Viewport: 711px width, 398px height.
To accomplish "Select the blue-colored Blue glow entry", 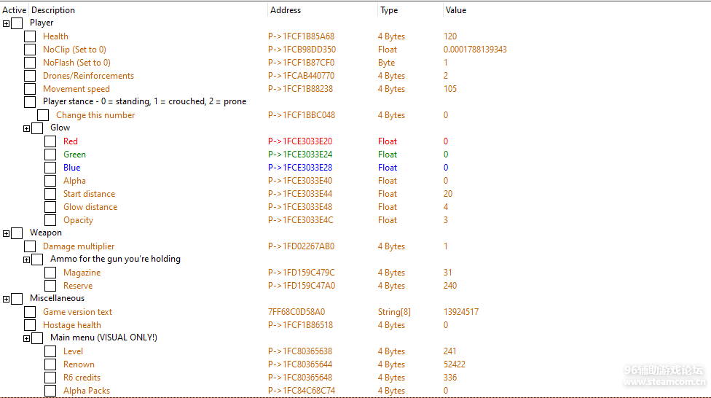I will (72, 168).
